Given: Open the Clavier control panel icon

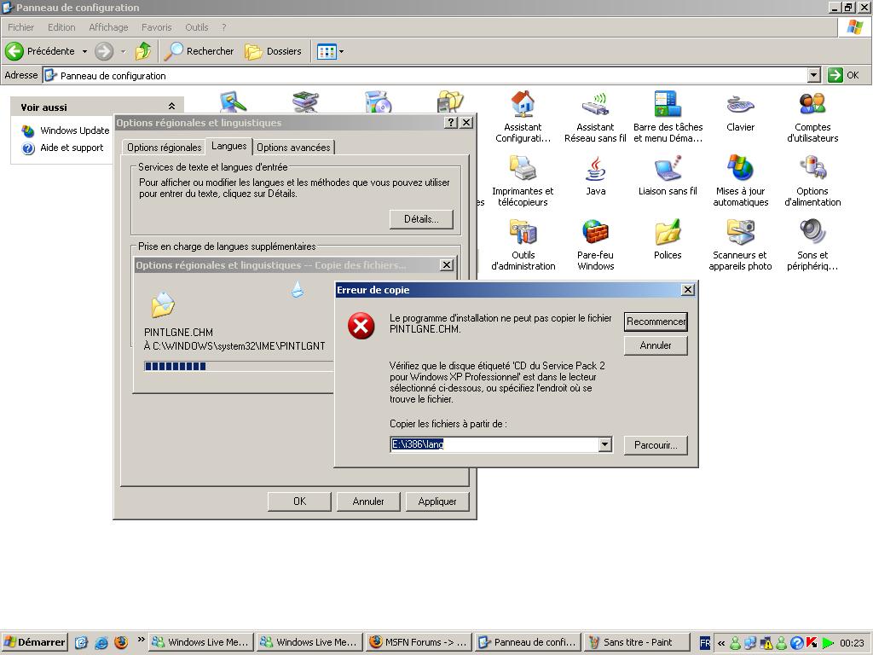Looking at the screenshot, I should click(x=741, y=104).
